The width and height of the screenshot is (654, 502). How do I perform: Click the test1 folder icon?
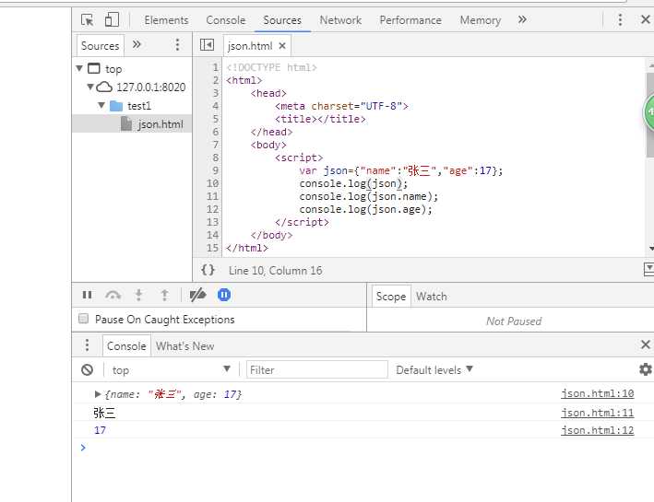pos(116,106)
